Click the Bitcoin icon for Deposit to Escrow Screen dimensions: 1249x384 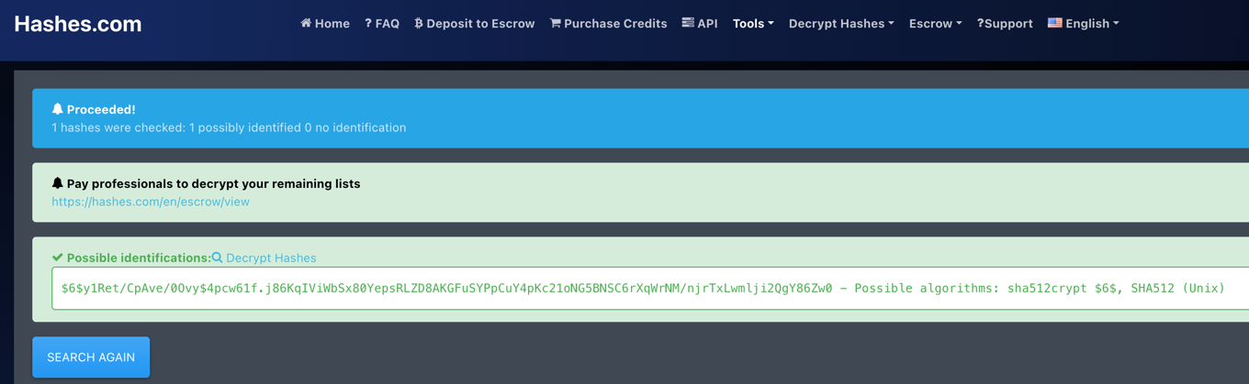point(419,23)
